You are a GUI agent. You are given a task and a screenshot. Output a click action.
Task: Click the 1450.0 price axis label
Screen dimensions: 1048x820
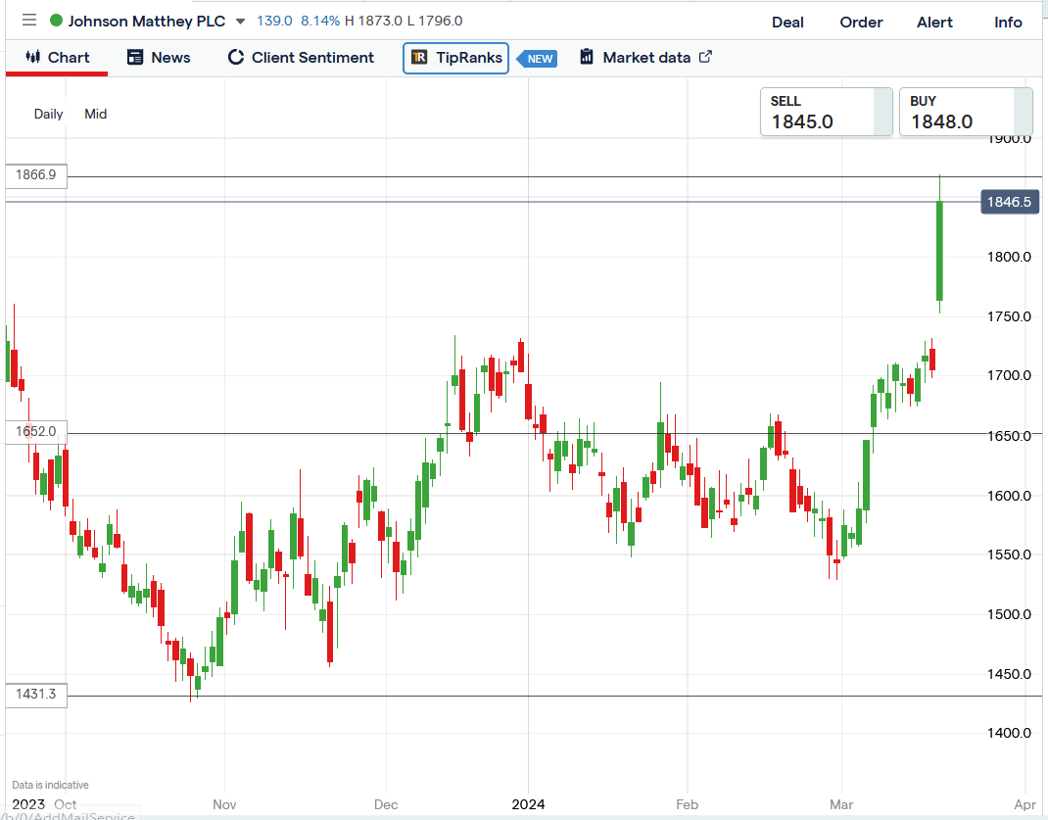click(x=1009, y=674)
